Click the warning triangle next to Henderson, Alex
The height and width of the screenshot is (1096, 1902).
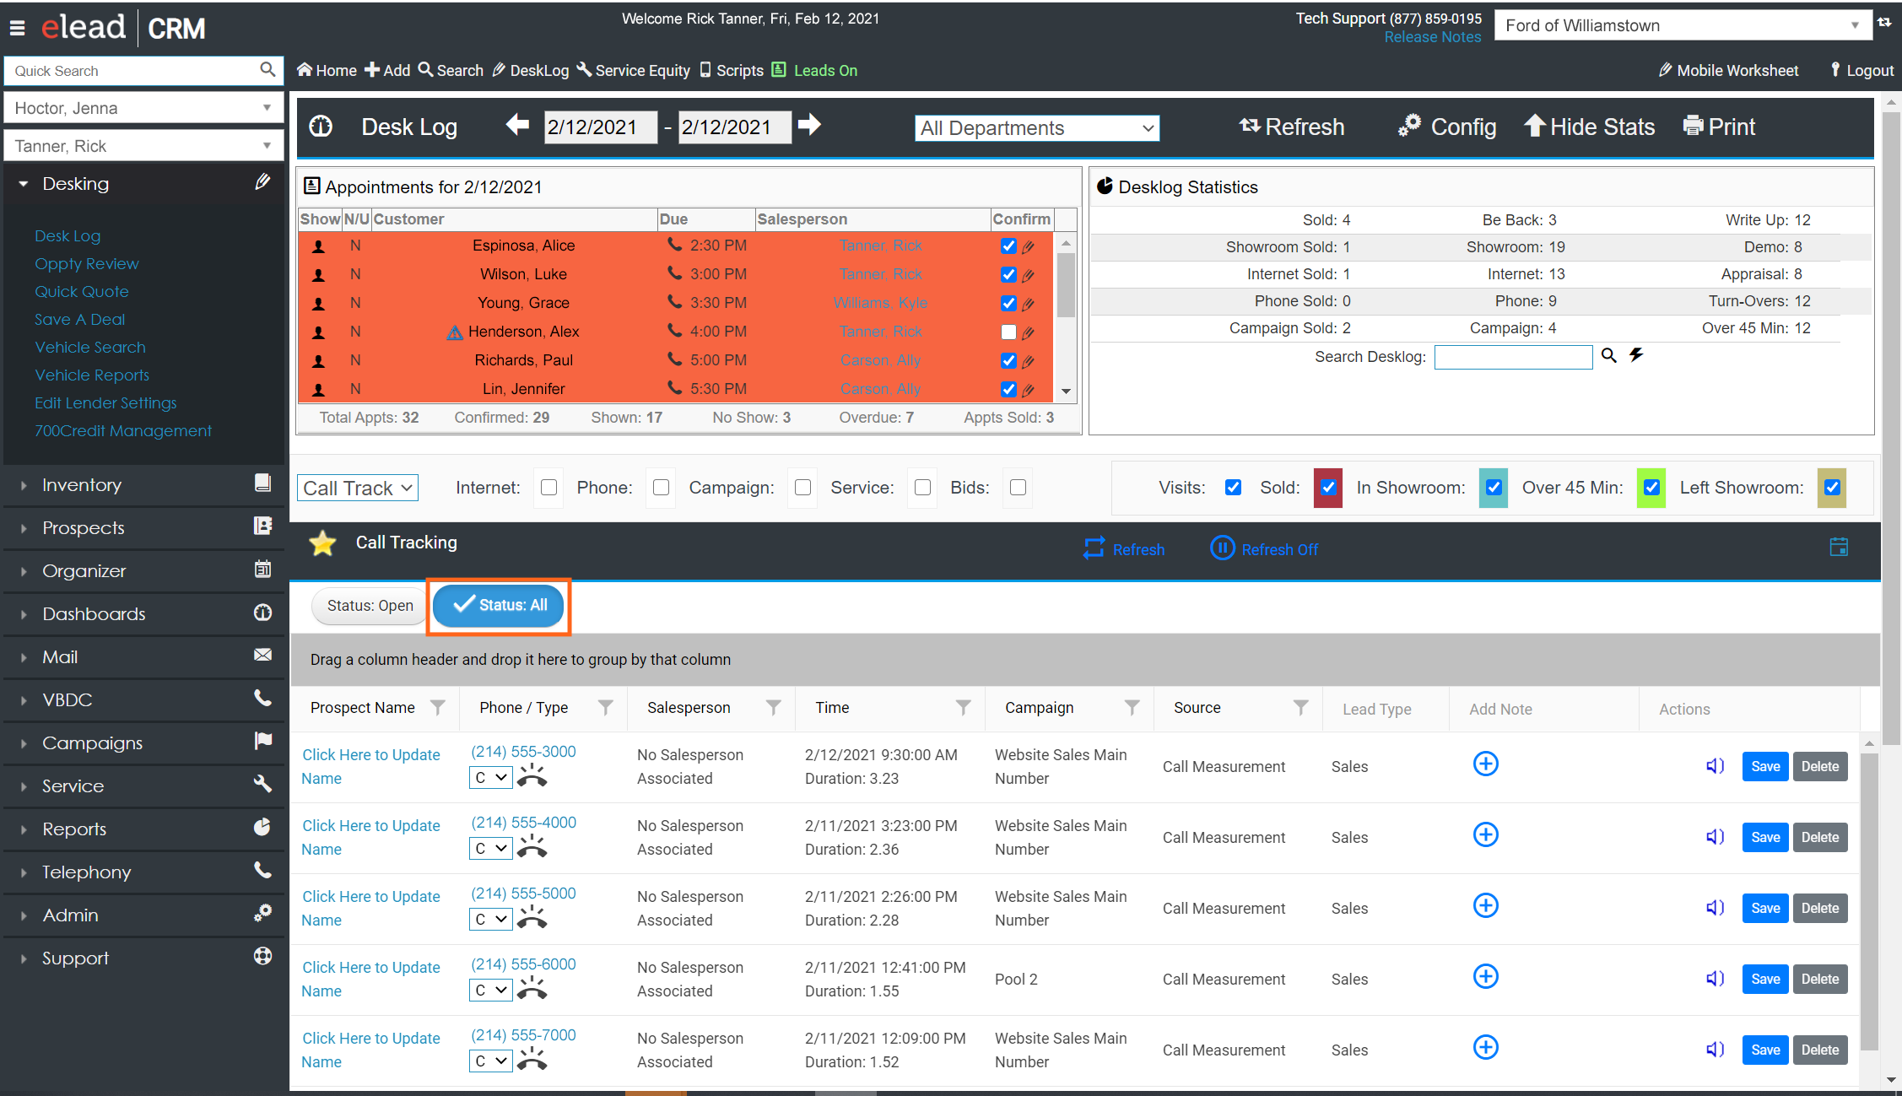455,332
